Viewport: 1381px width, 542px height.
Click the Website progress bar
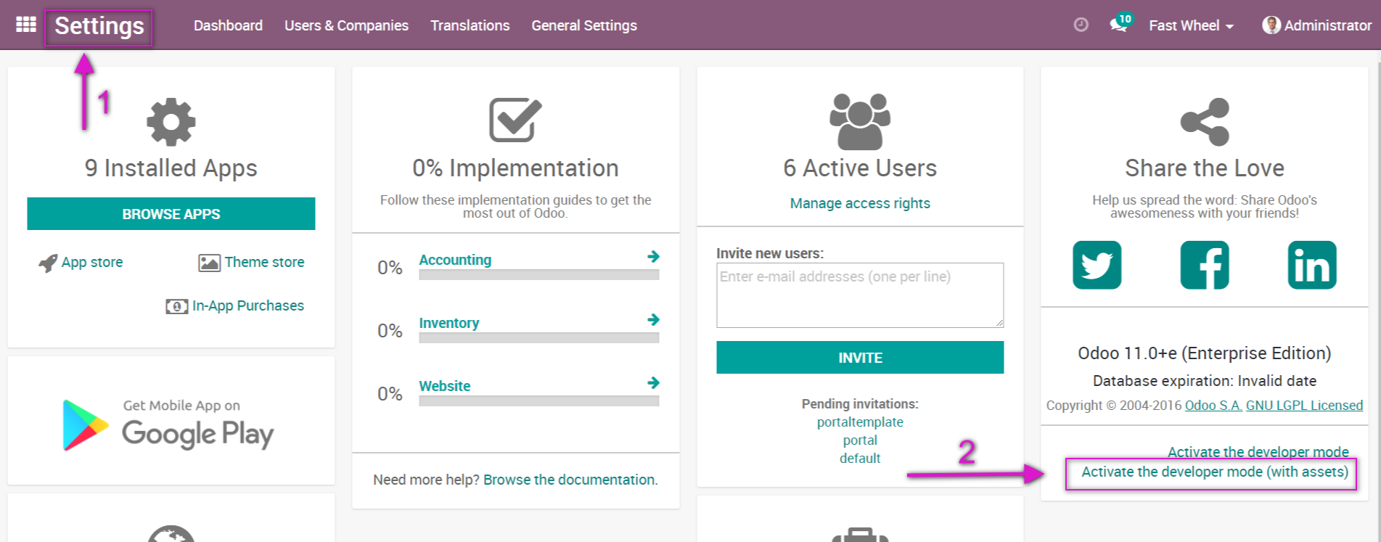point(539,401)
